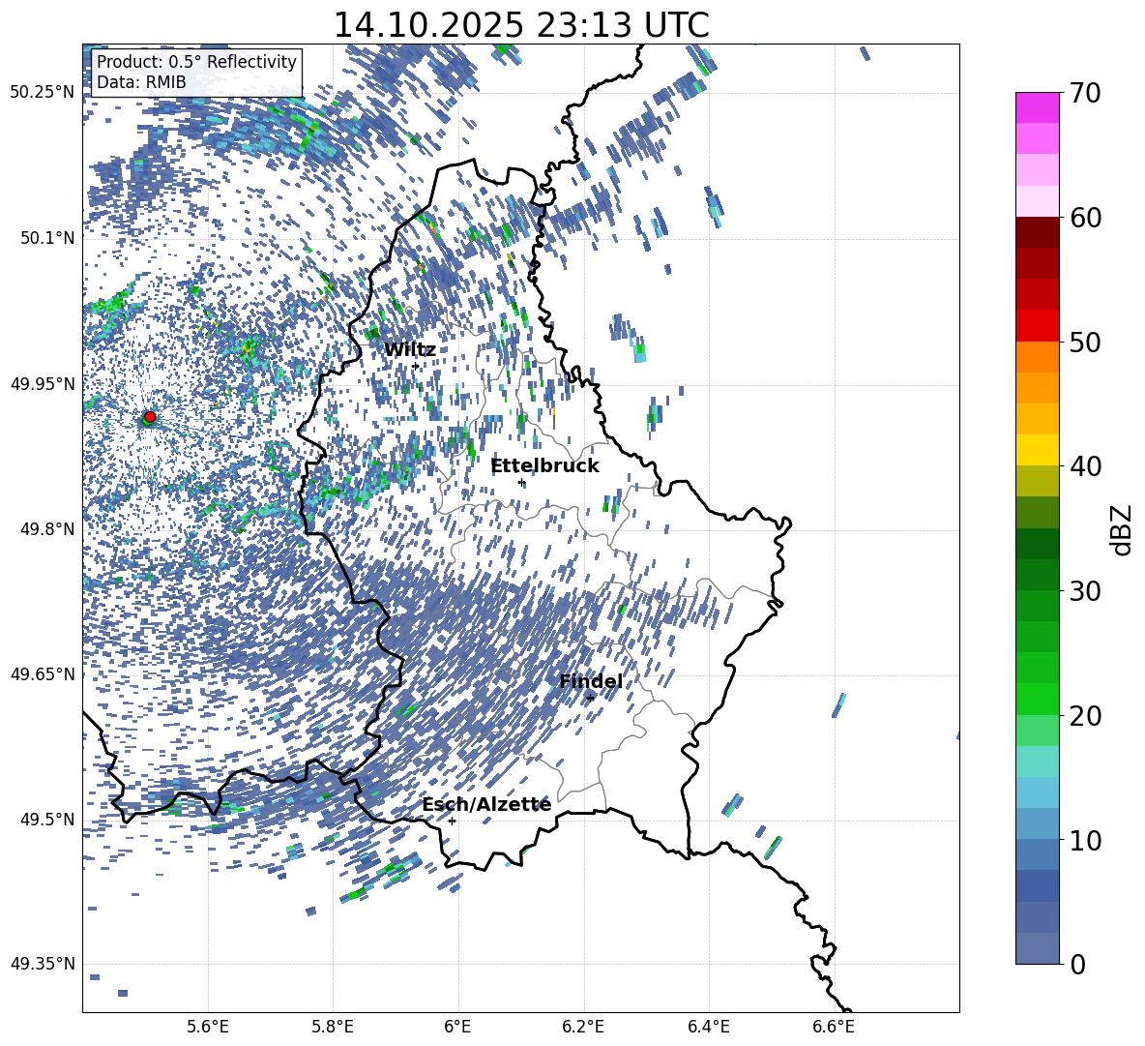The image size is (1145, 1046).
Task: Click the 50.25°N latitude label
Action: pyautogui.click(x=42, y=93)
